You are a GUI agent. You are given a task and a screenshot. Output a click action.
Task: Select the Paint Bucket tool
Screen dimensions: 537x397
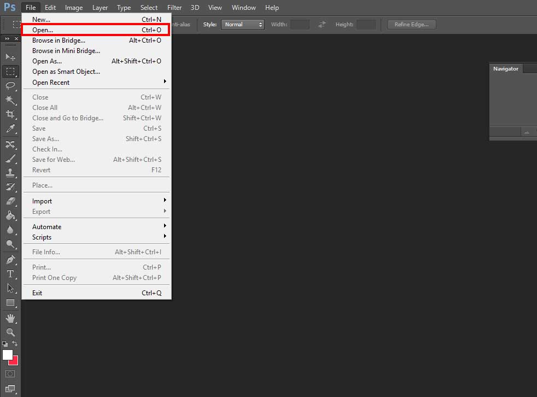tap(10, 215)
